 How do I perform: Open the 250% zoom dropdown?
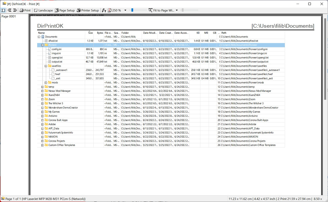[x=125, y=10]
